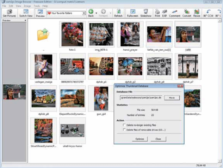
Task: Switch to Fullscreen mode
Action: pyautogui.click(x=132, y=13)
